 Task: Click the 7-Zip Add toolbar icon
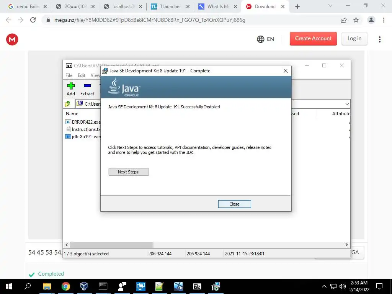(71, 89)
